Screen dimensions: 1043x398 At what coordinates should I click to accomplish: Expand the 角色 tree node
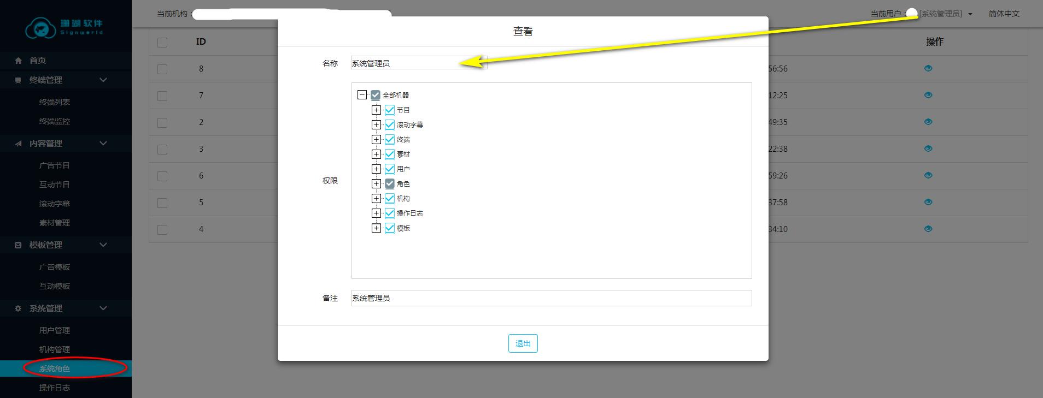(376, 183)
